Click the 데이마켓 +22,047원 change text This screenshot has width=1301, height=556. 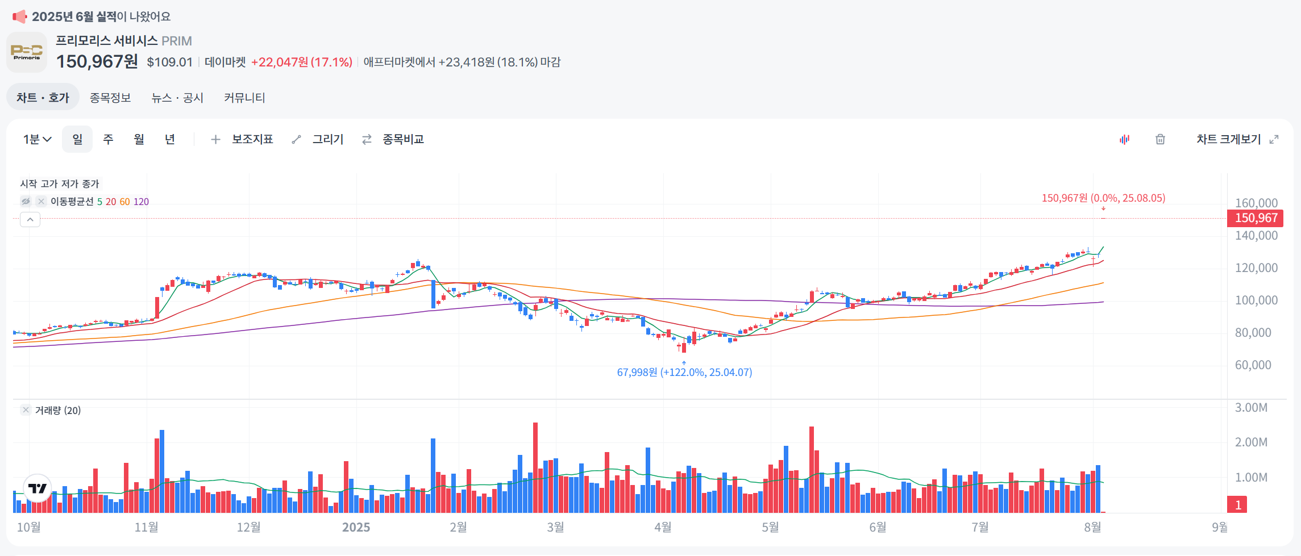tap(279, 62)
